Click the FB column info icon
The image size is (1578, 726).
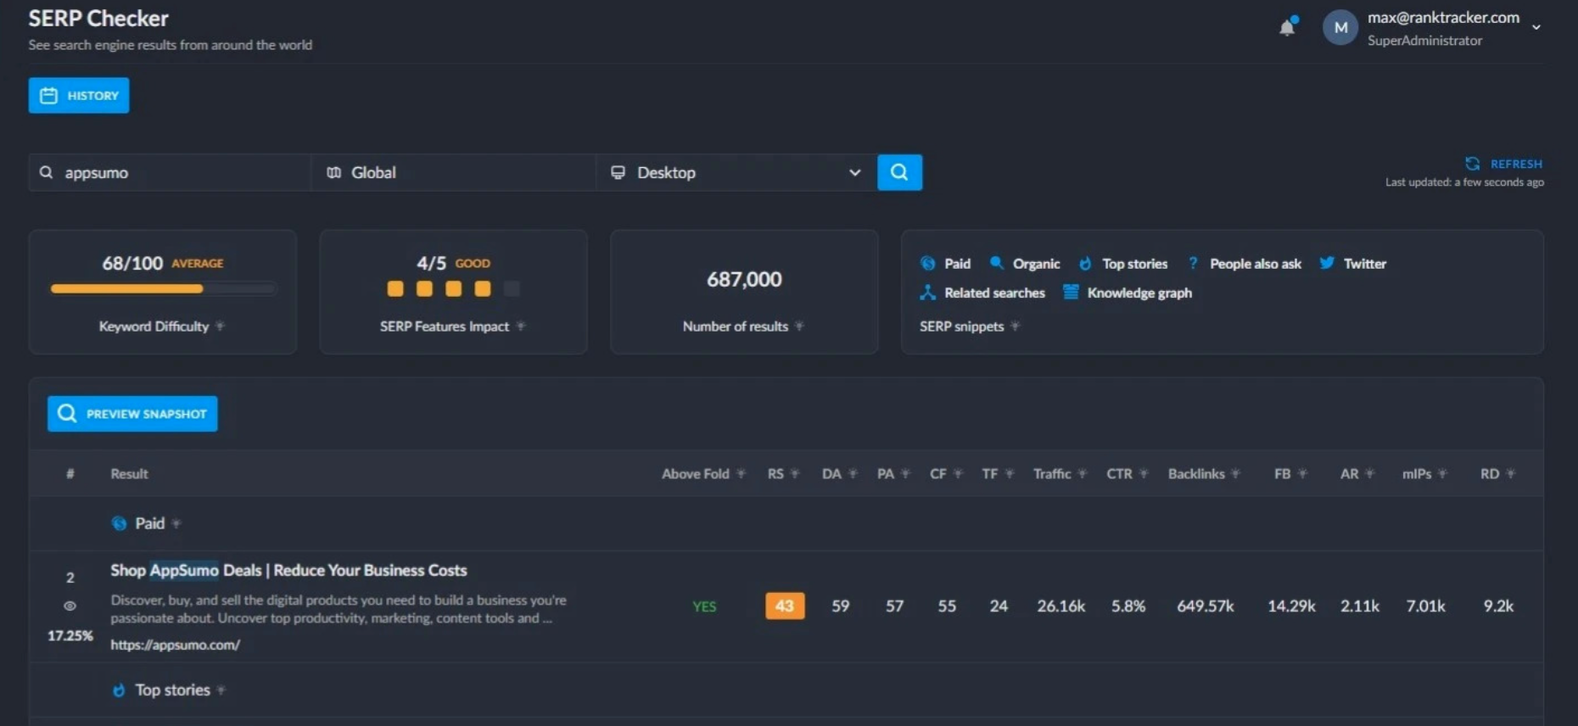(x=1302, y=474)
